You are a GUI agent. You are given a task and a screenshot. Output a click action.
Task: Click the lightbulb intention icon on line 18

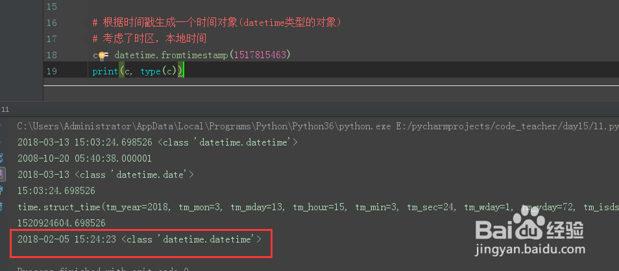click(102, 56)
